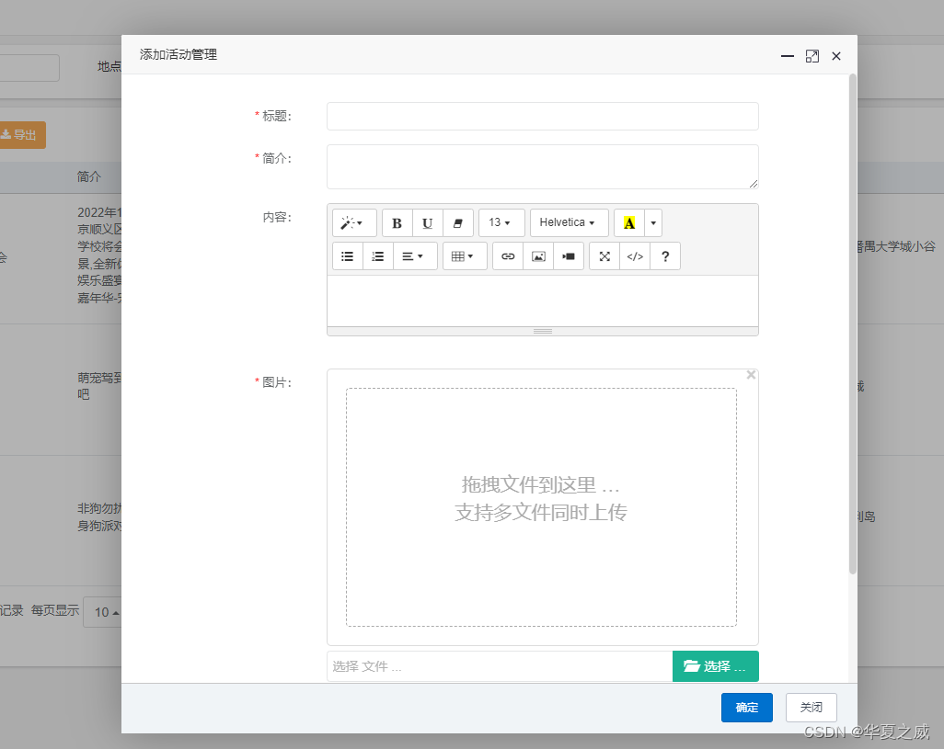Open the page size 10 dropdown in background

(x=102, y=612)
